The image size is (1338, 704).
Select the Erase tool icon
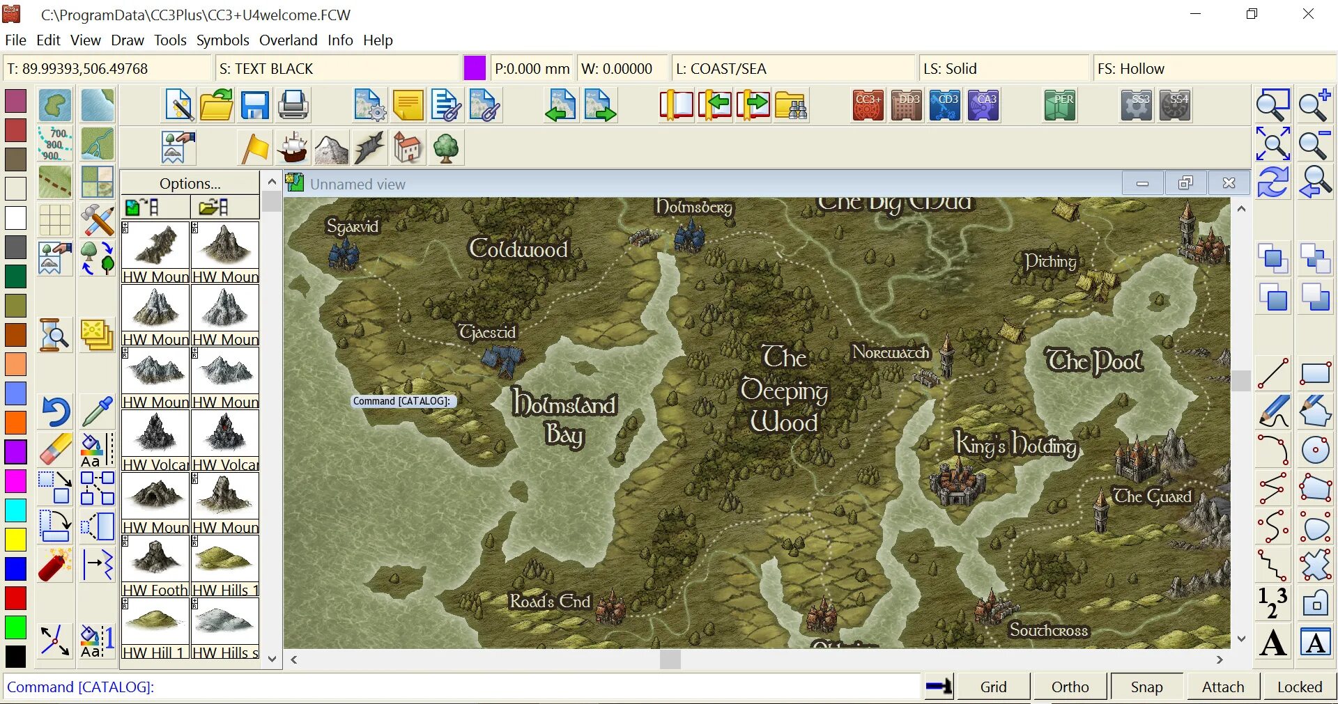point(55,450)
